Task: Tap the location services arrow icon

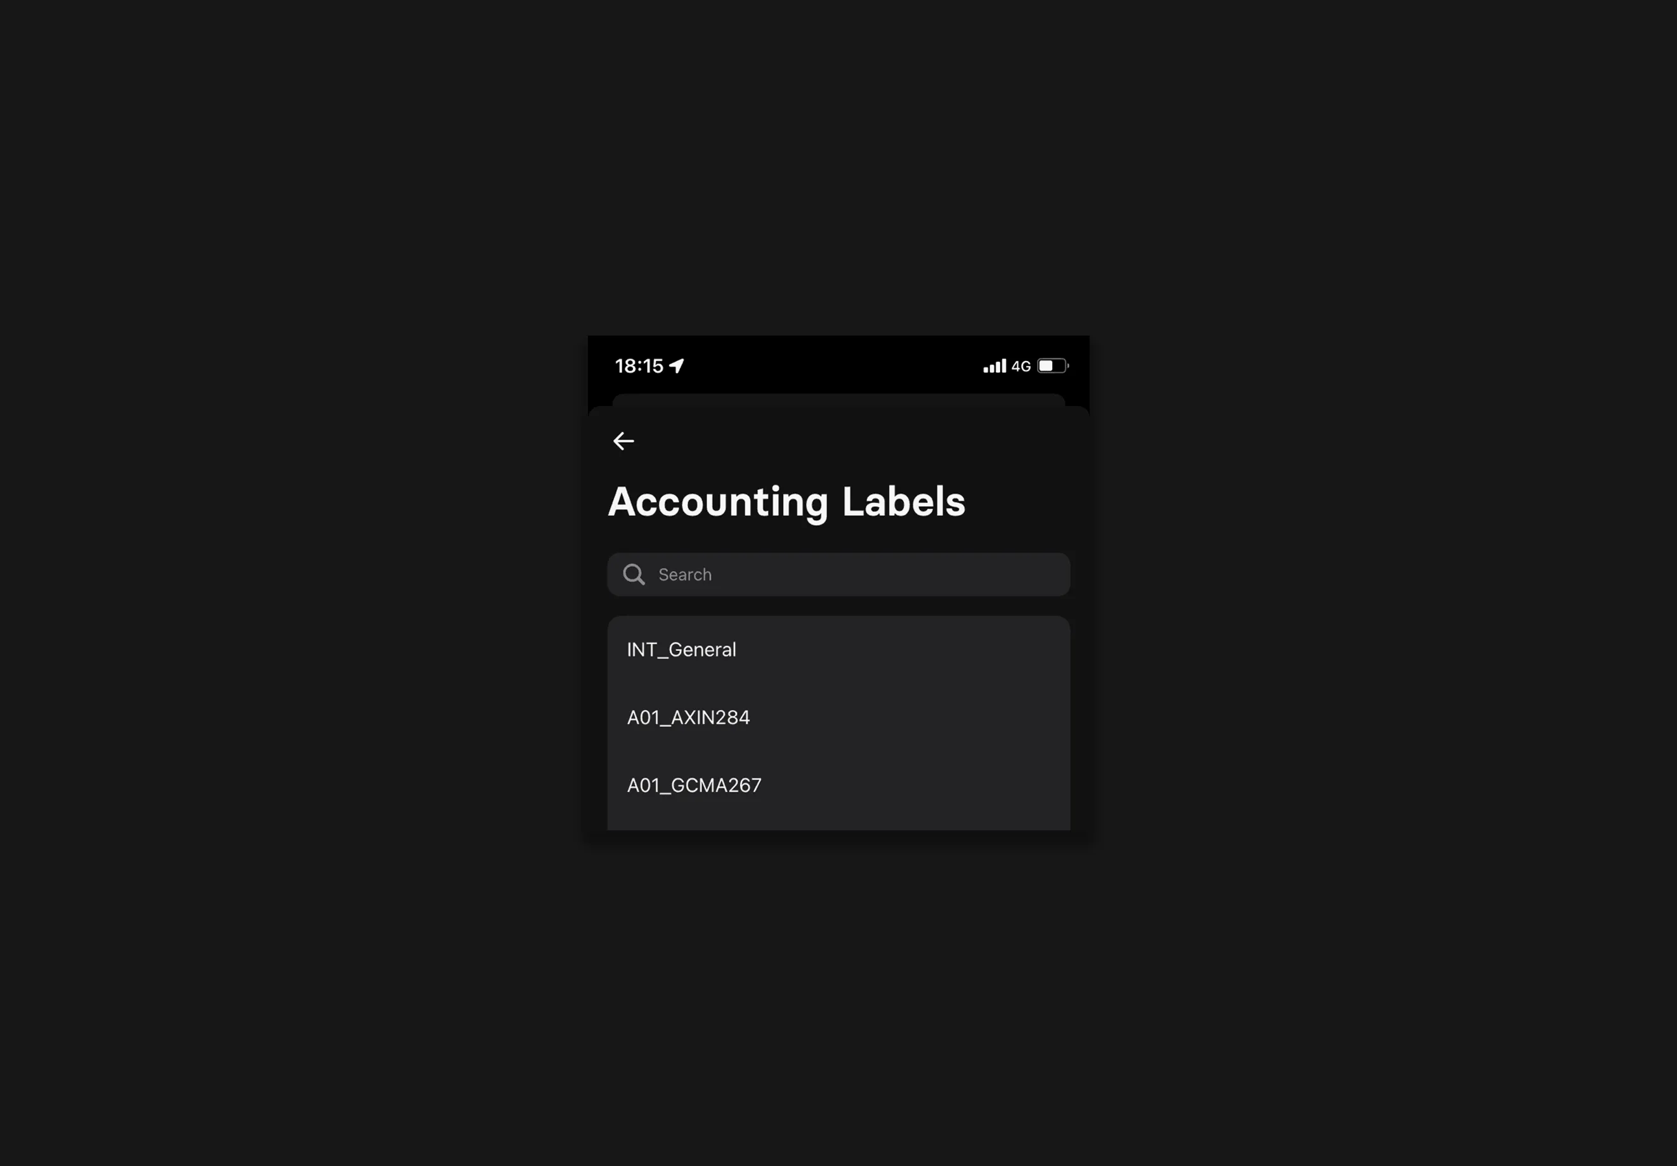Action: pos(677,366)
